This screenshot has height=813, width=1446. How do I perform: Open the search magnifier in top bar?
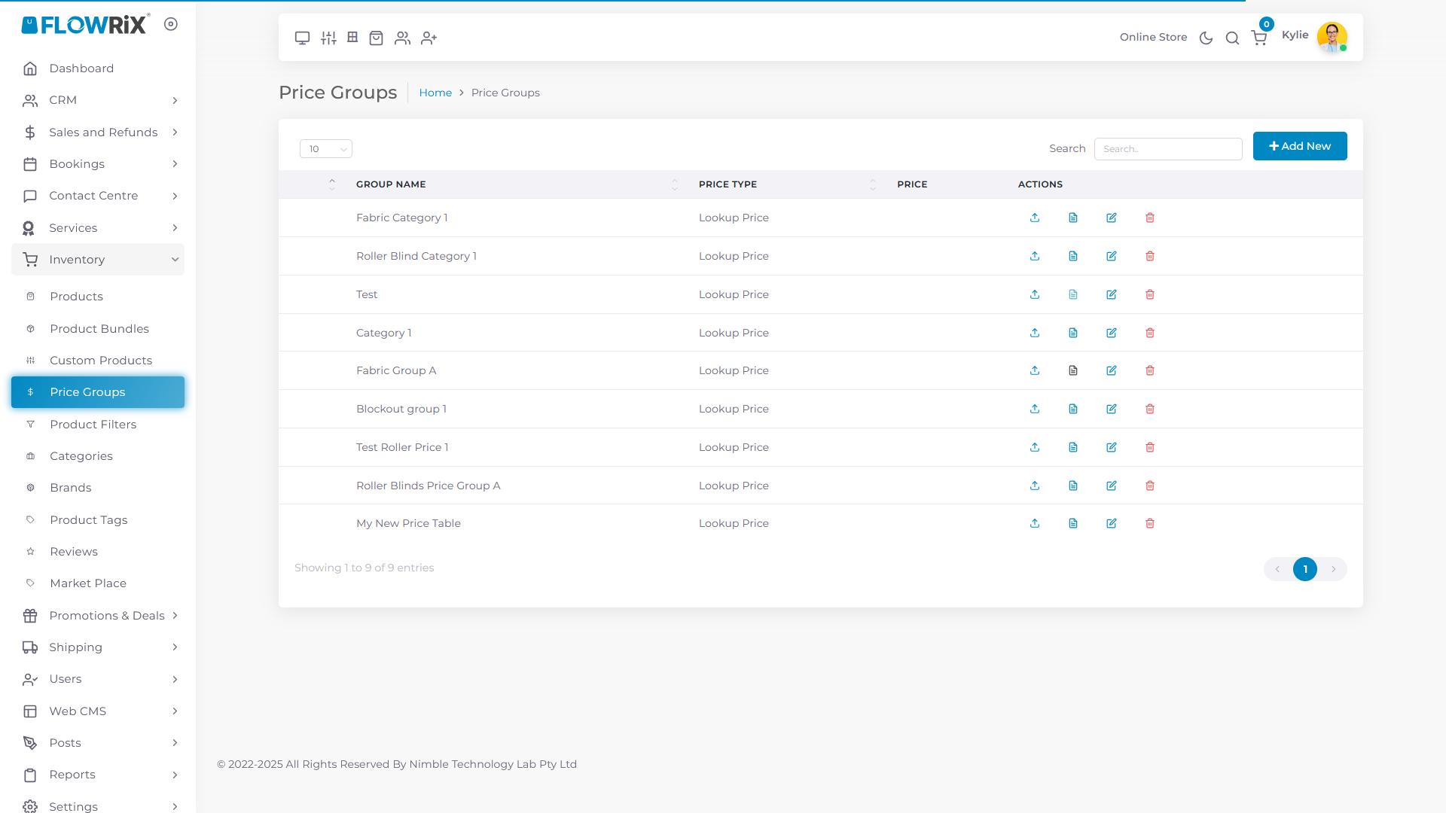(x=1232, y=38)
